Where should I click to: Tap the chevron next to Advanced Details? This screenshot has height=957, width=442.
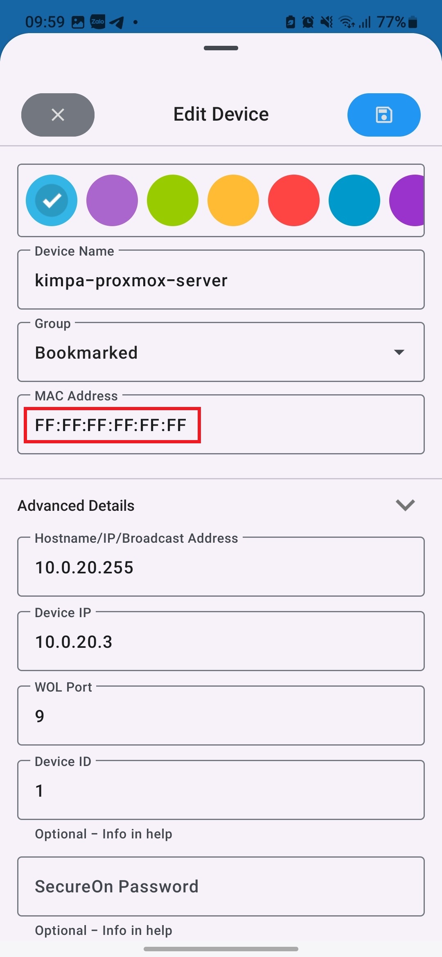tap(405, 505)
